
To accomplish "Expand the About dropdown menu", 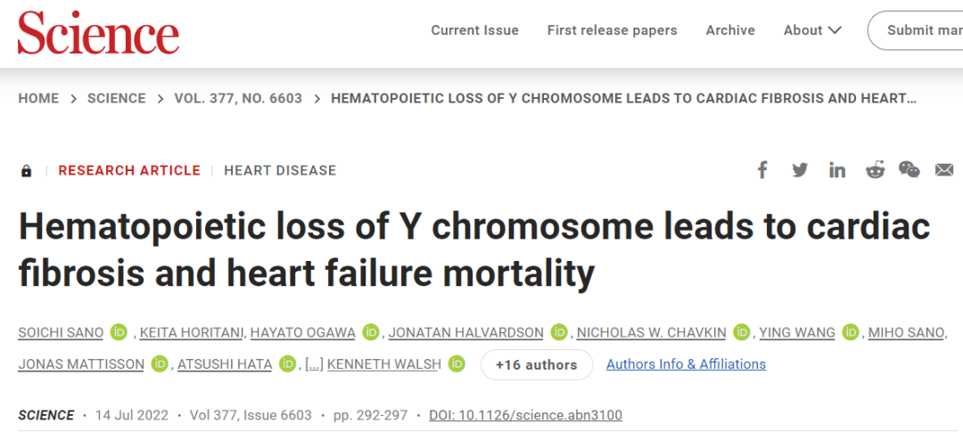I will tap(812, 30).
